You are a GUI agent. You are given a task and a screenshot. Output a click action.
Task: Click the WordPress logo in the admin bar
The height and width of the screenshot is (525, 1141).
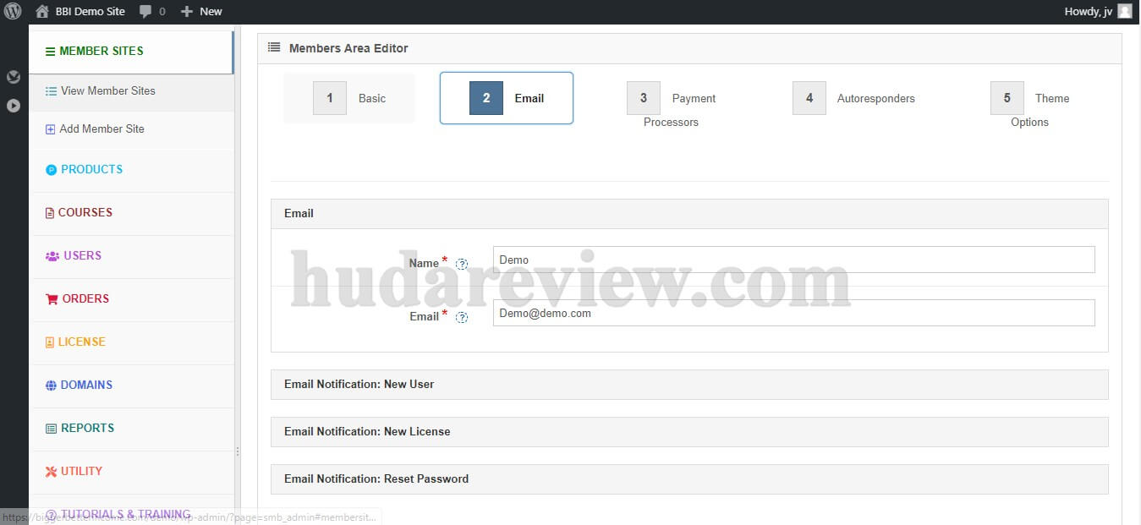(12, 12)
